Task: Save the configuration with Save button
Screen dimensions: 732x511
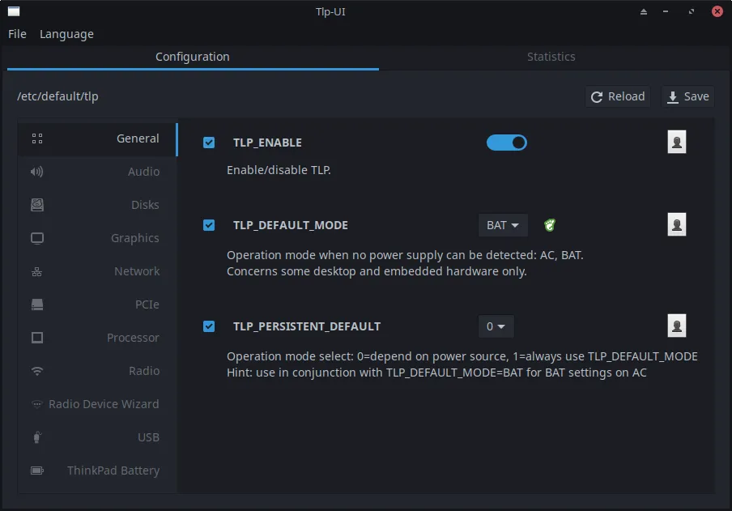Action: click(x=687, y=96)
